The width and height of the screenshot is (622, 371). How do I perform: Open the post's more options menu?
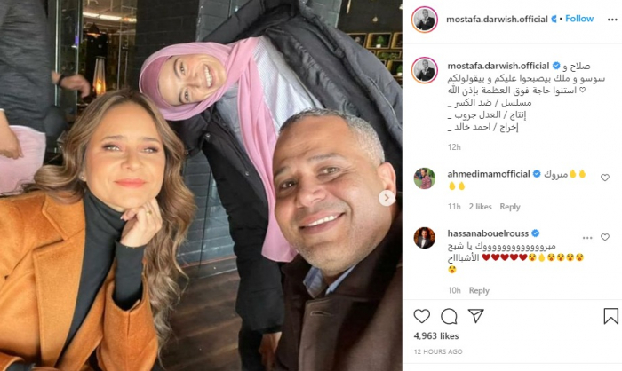(x=612, y=20)
